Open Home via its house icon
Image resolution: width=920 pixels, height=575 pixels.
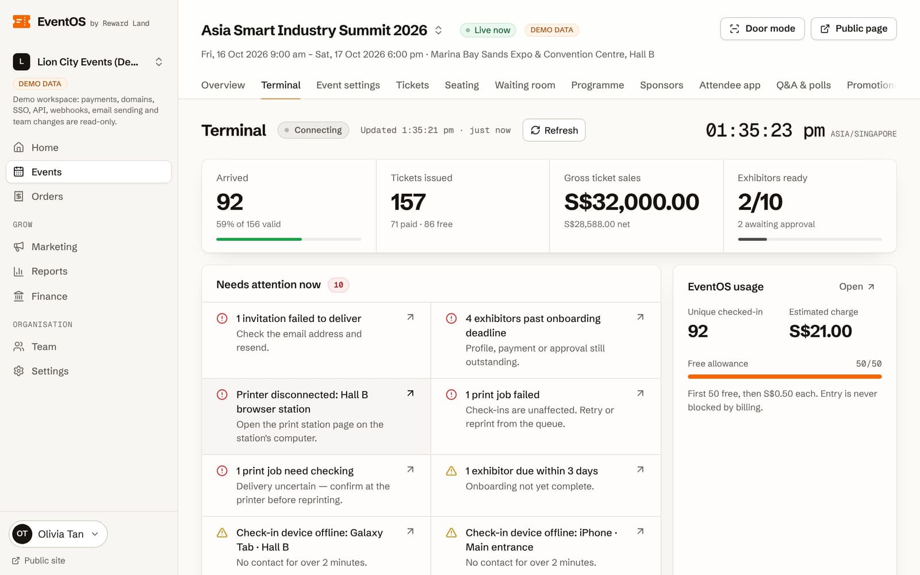click(x=19, y=147)
